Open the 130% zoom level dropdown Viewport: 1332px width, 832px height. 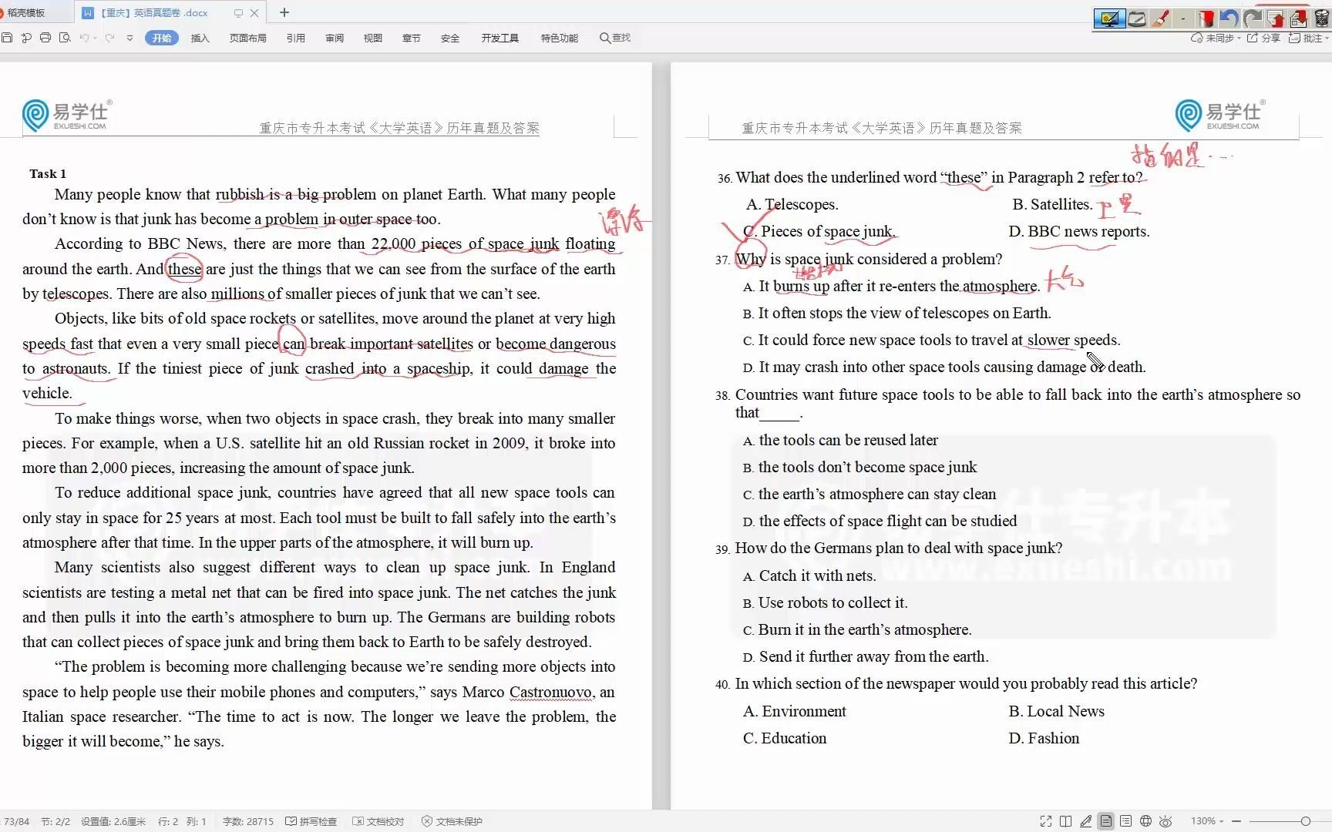click(1207, 821)
